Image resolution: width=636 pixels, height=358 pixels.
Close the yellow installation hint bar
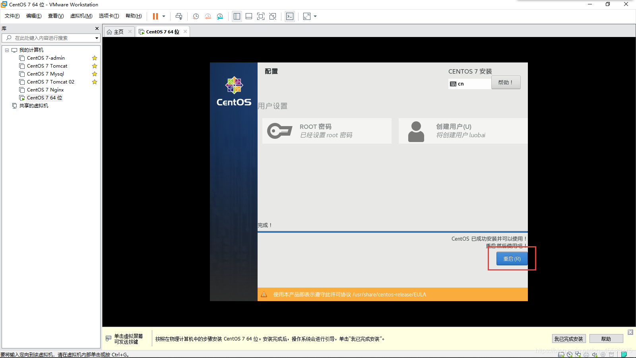click(x=630, y=332)
